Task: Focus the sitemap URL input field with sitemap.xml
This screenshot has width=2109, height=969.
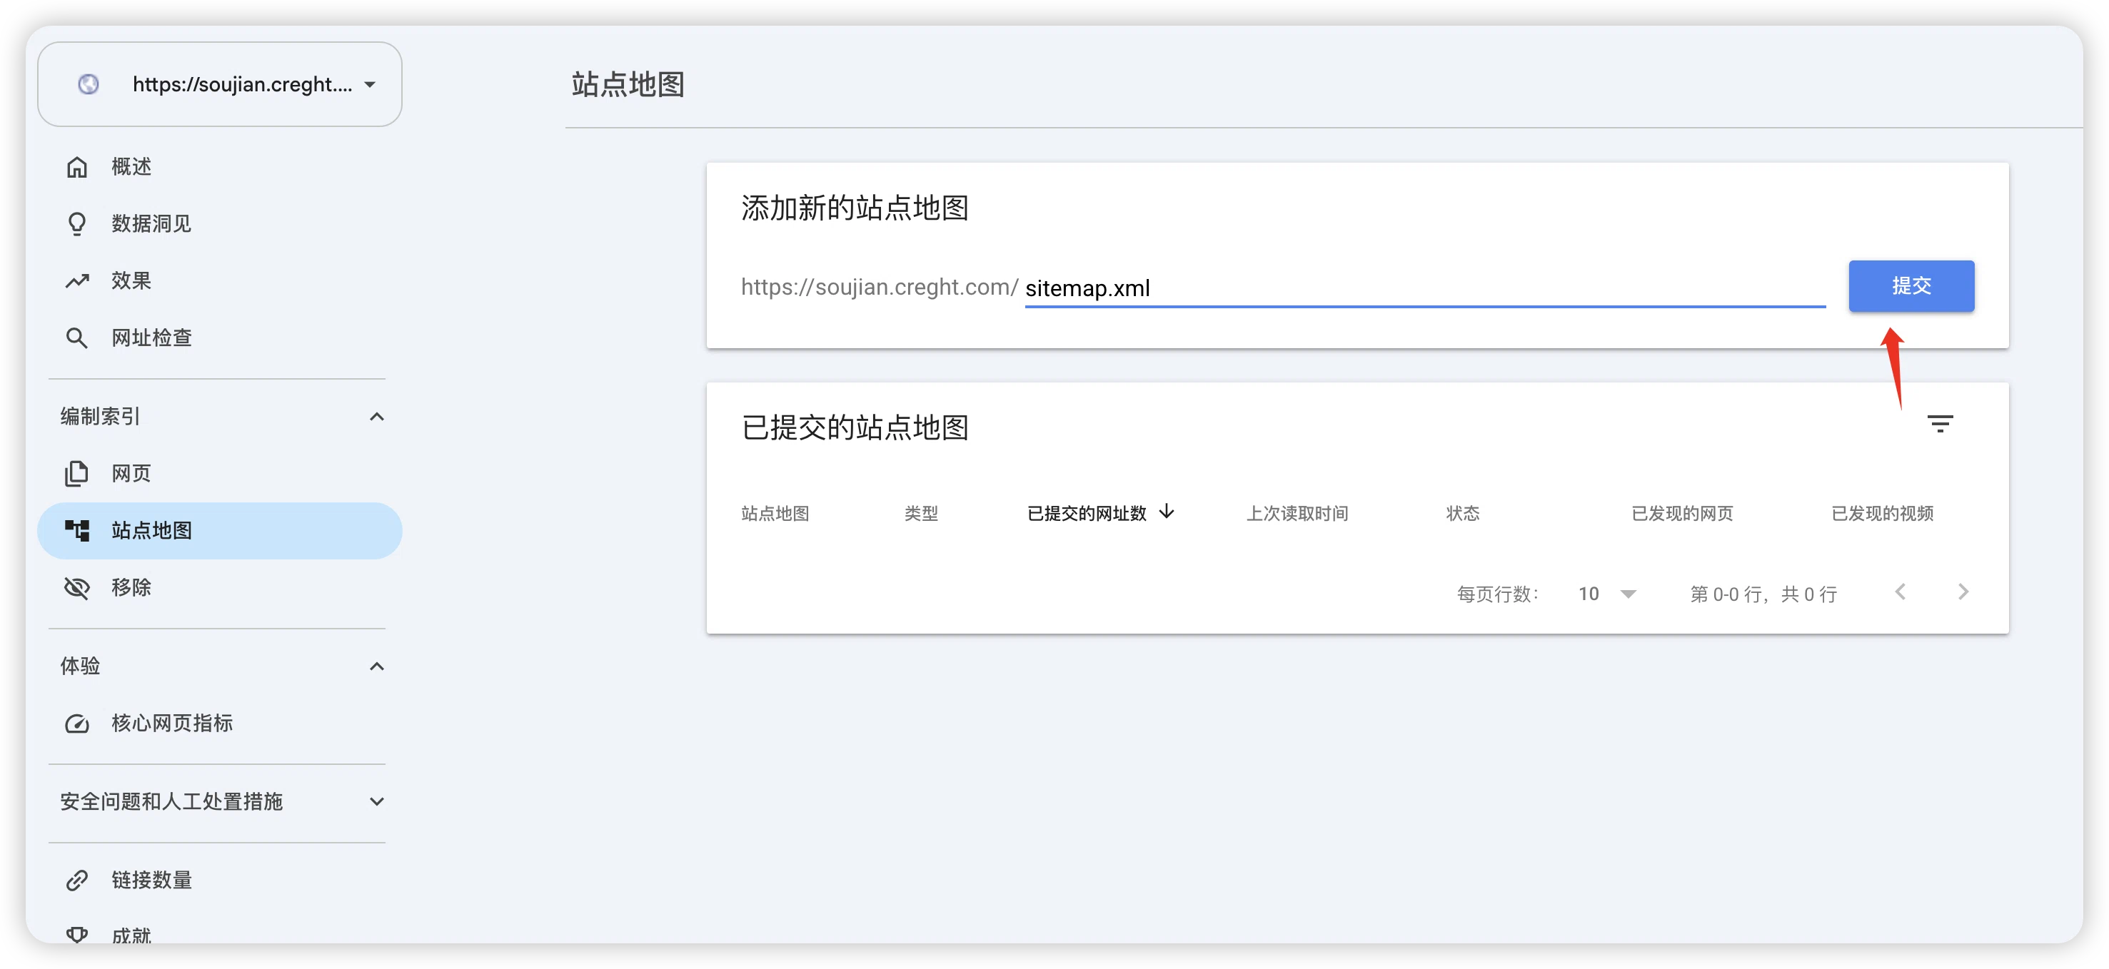Action: tap(1424, 288)
